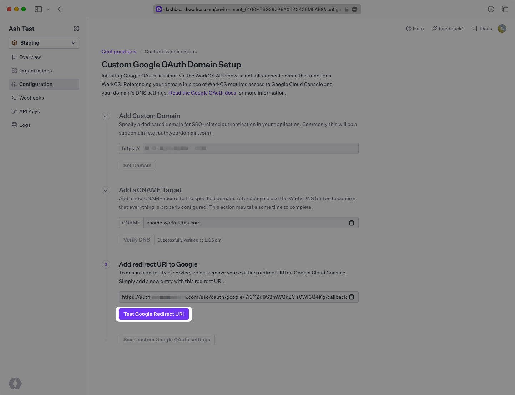The image size is (515, 395).
Task: Select Configuration in the sidebar
Action: (x=36, y=84)
